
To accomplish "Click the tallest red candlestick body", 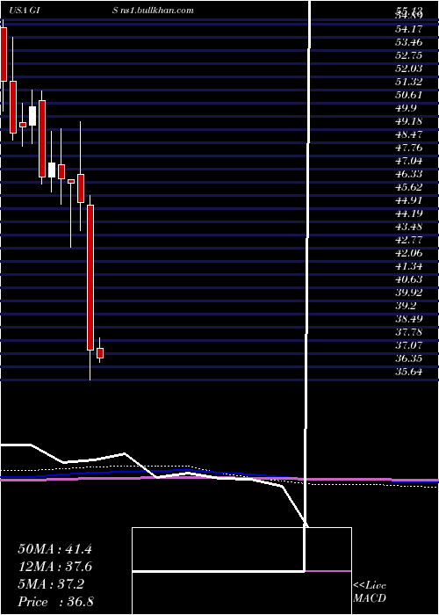I will pyautogui.click(x=90, y=278).
